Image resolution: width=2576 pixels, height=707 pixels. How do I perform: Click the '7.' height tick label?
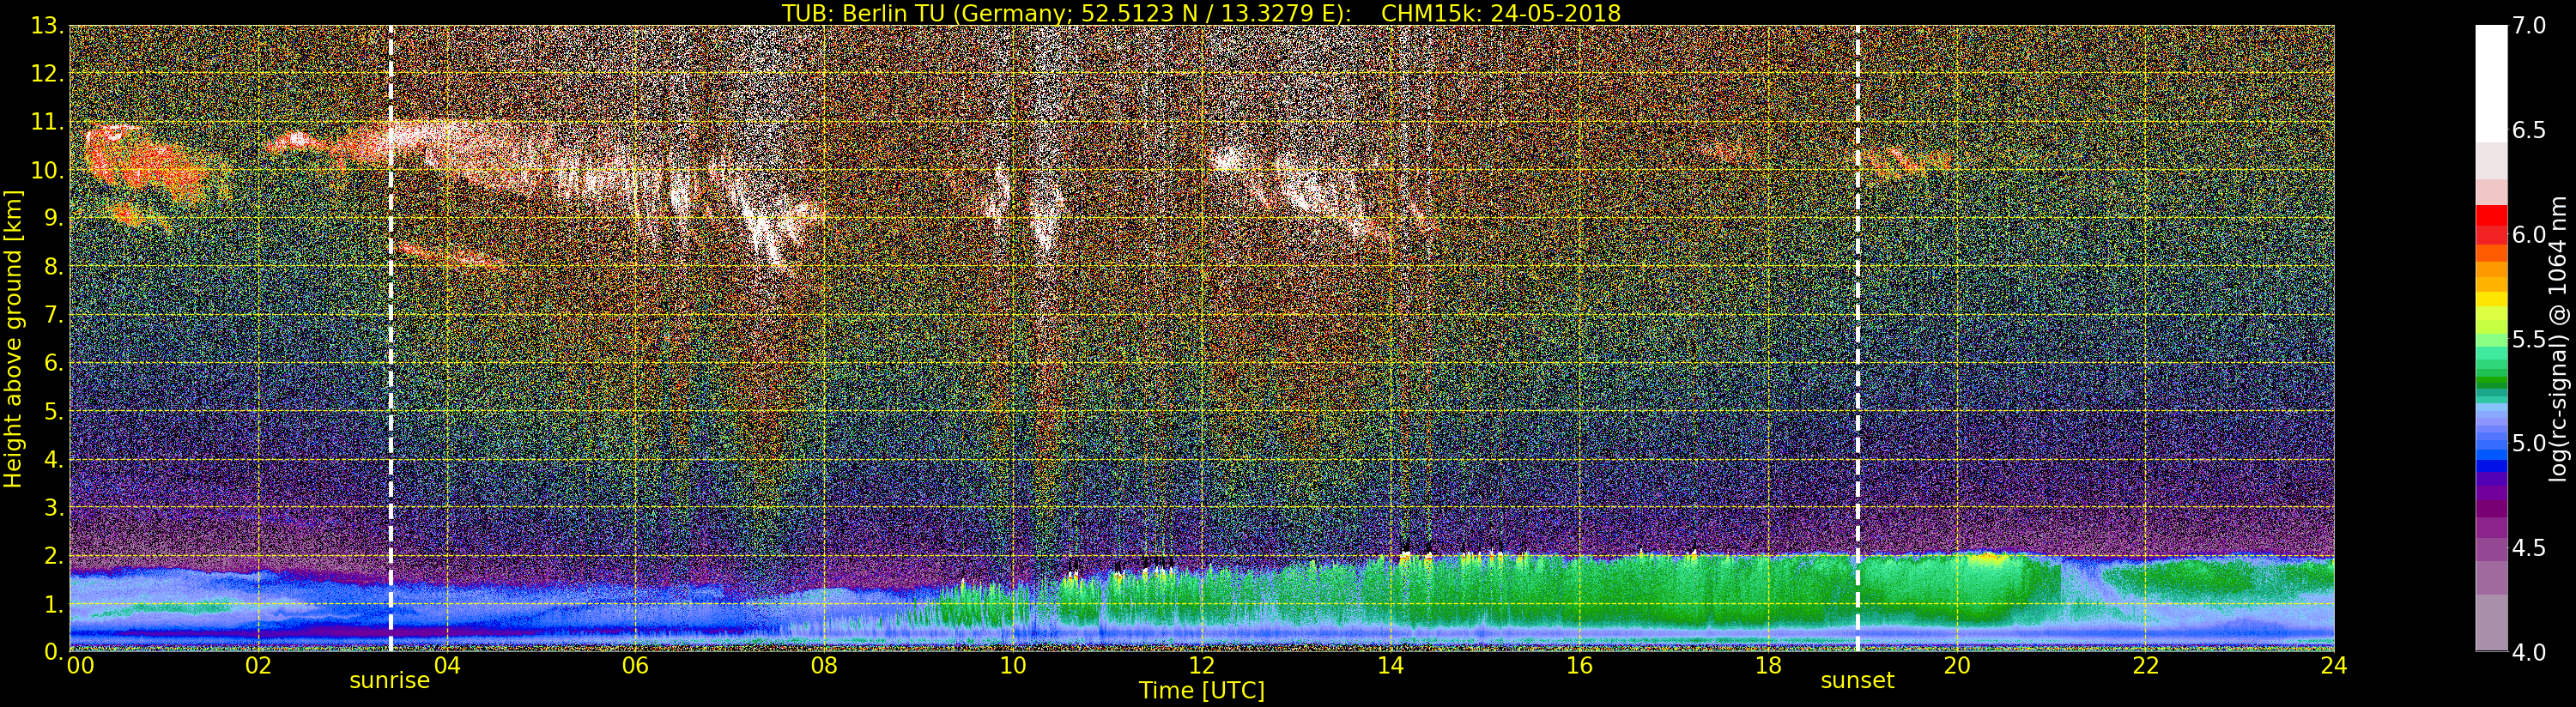pyautogui.click(x=54, y=315)
